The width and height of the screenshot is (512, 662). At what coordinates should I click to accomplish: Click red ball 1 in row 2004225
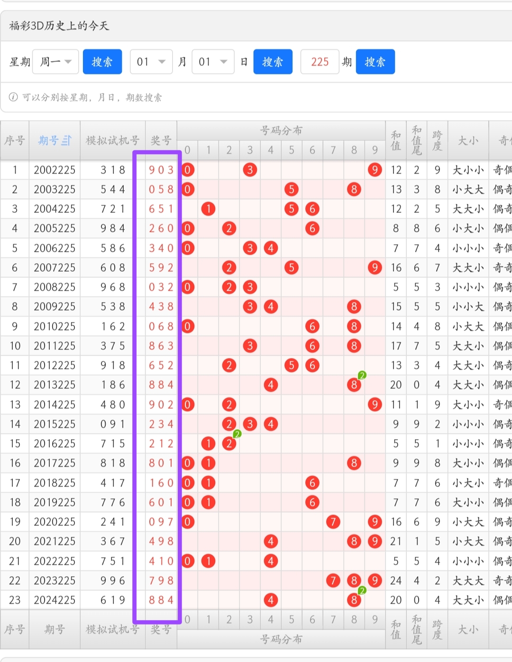[x=208, y=209]
